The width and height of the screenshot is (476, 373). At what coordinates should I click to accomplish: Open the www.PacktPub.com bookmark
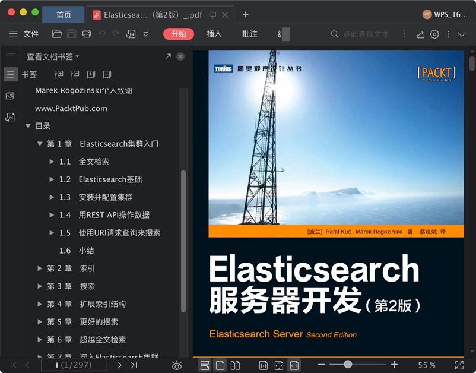pos(71,109)
